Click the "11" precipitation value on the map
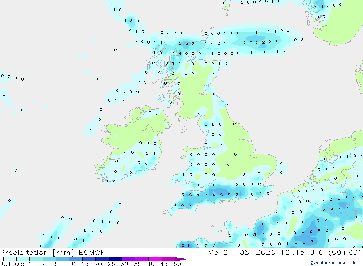The image size is (363, 266). 189,246
